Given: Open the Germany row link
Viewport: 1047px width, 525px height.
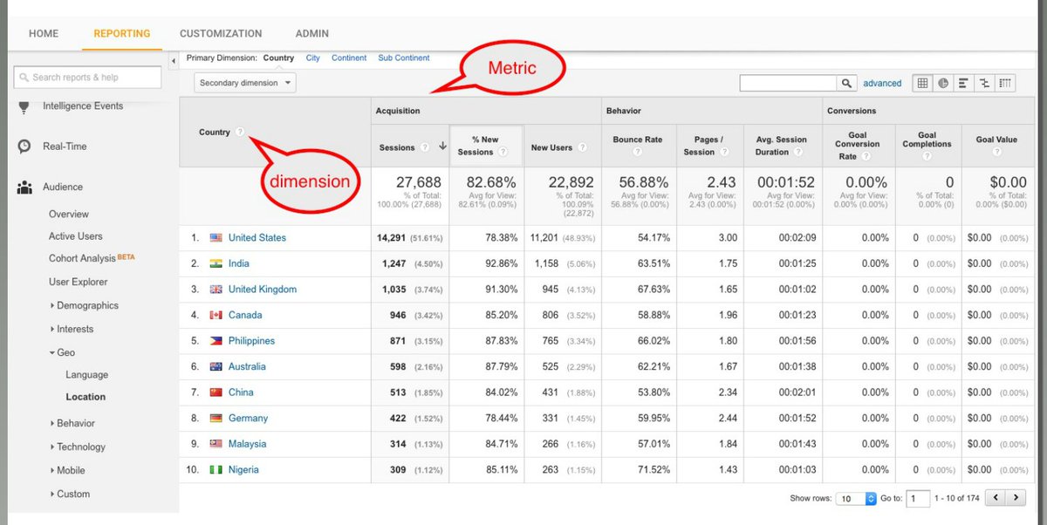Looking at the screenshot, I should pyautogui.click(x=248, y=418).
